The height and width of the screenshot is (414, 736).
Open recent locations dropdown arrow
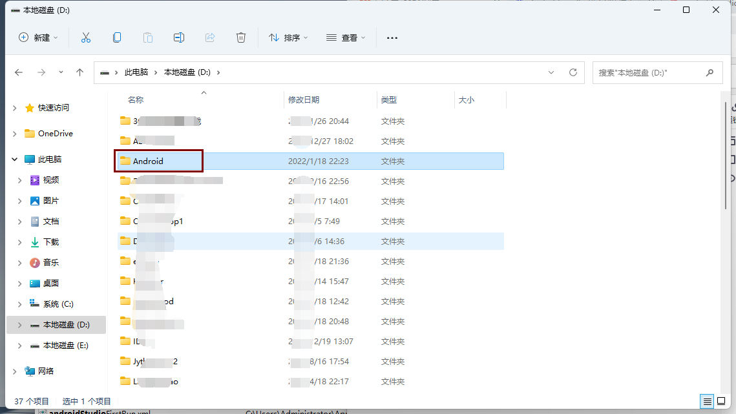(x=61, y=72)
